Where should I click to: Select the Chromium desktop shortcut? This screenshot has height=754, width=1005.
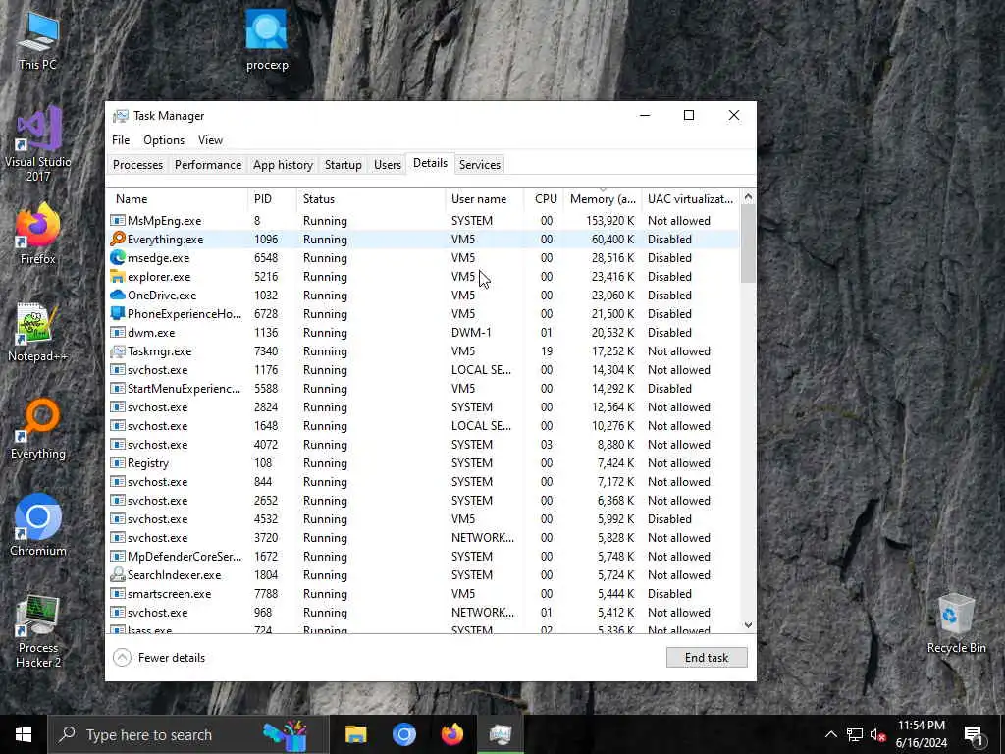(x=38, y=525)
